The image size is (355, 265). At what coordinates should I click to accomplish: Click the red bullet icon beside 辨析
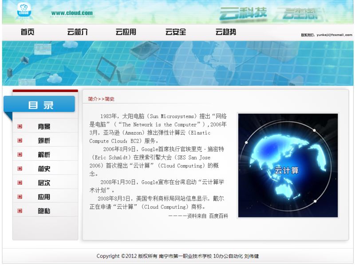click(x=20, y=140)
